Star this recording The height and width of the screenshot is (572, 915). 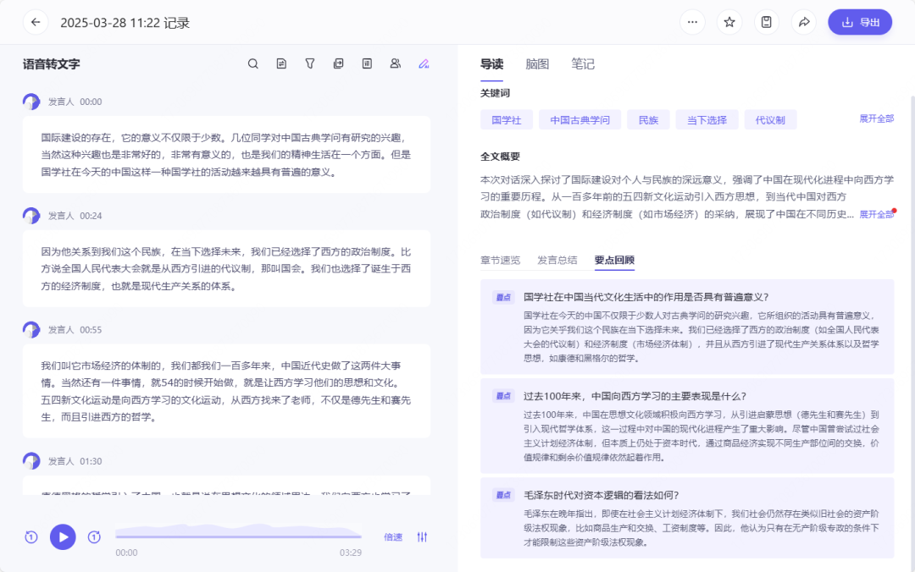729,22
